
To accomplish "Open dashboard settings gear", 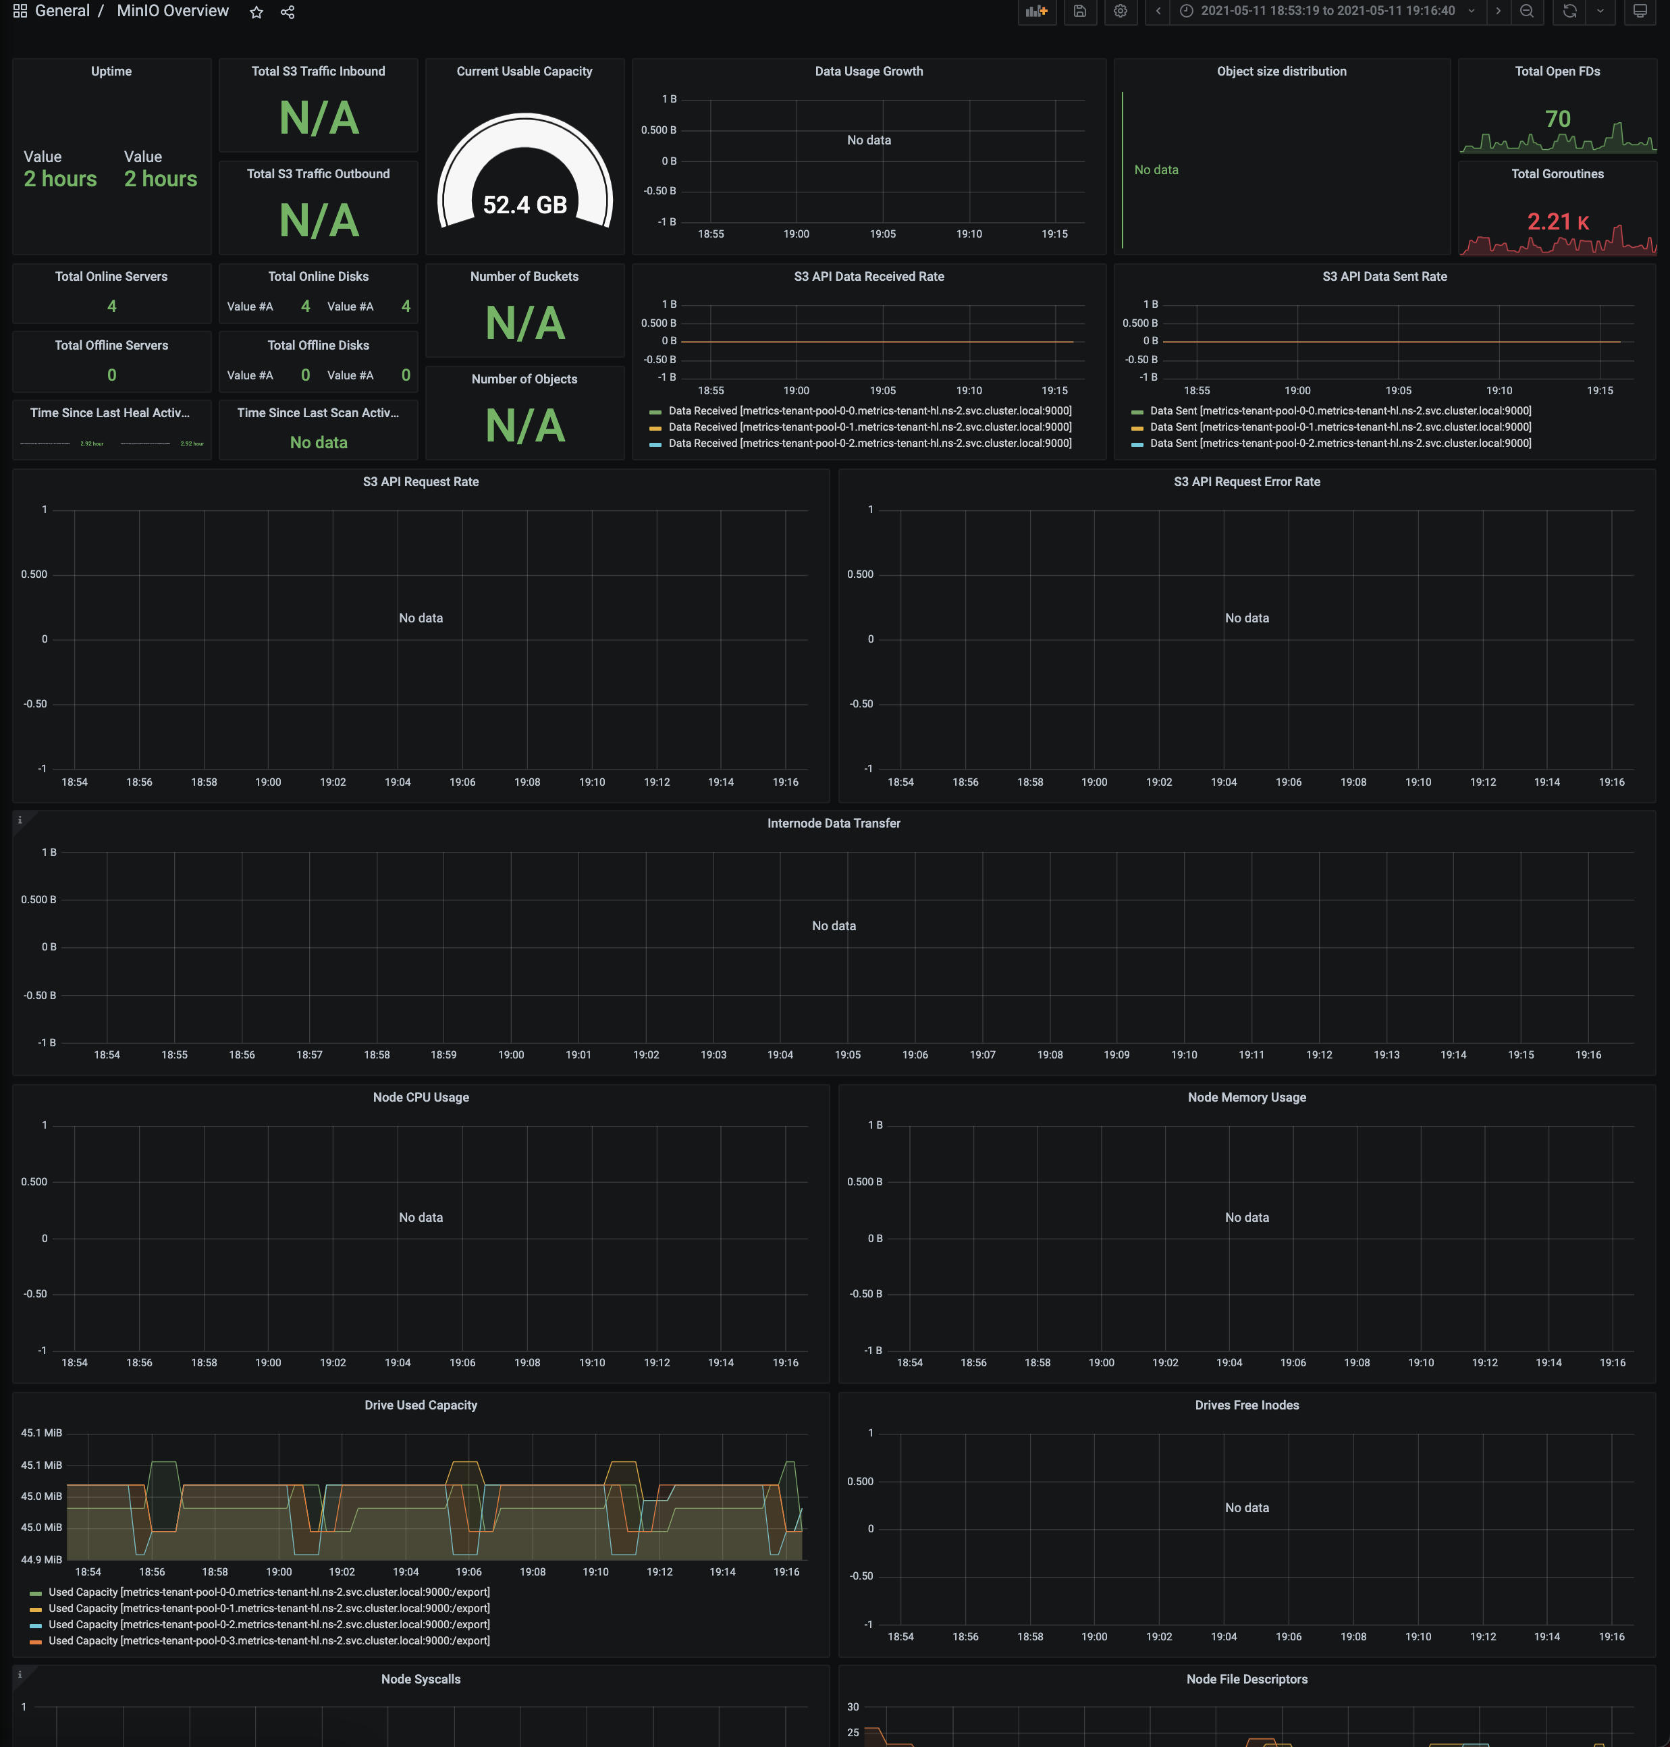I will click(x=1121, y=11).
